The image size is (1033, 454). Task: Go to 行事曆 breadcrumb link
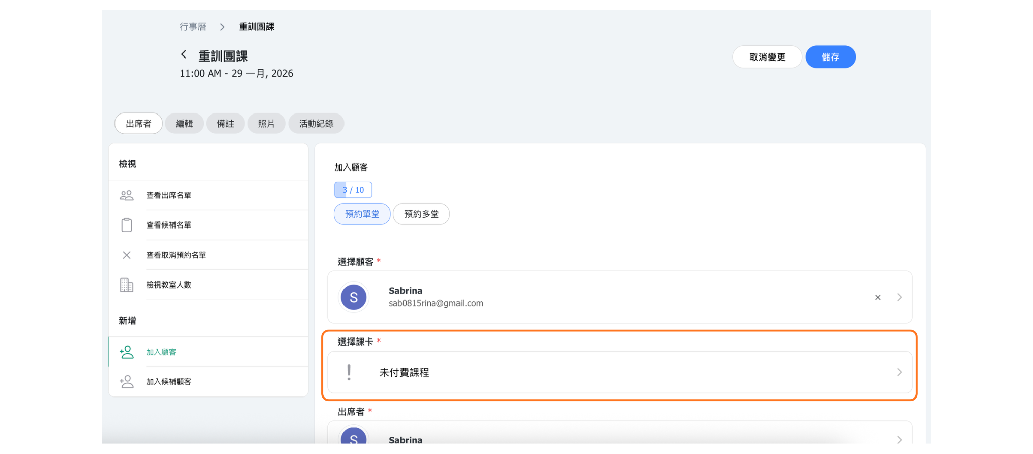193,27
